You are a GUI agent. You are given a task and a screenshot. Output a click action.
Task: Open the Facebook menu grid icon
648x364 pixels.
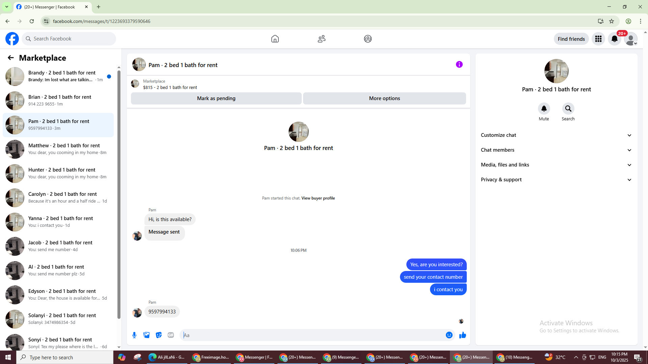pyautogui.click(x=598, y=39)
